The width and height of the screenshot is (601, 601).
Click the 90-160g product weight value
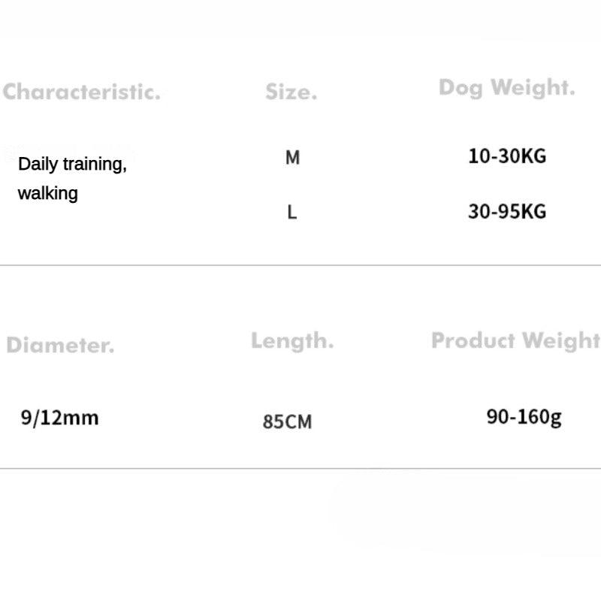click(x=524, y=417)
